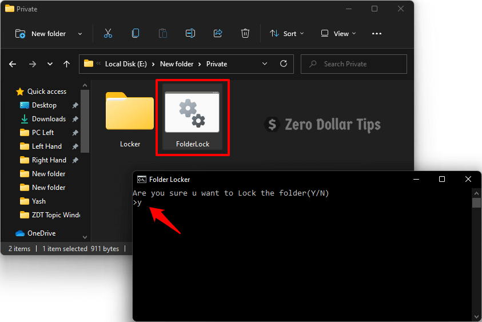Click console scrollbar up arrow
Screen dimensions: 482x322
pyautogui.click(x=476, y=193)
